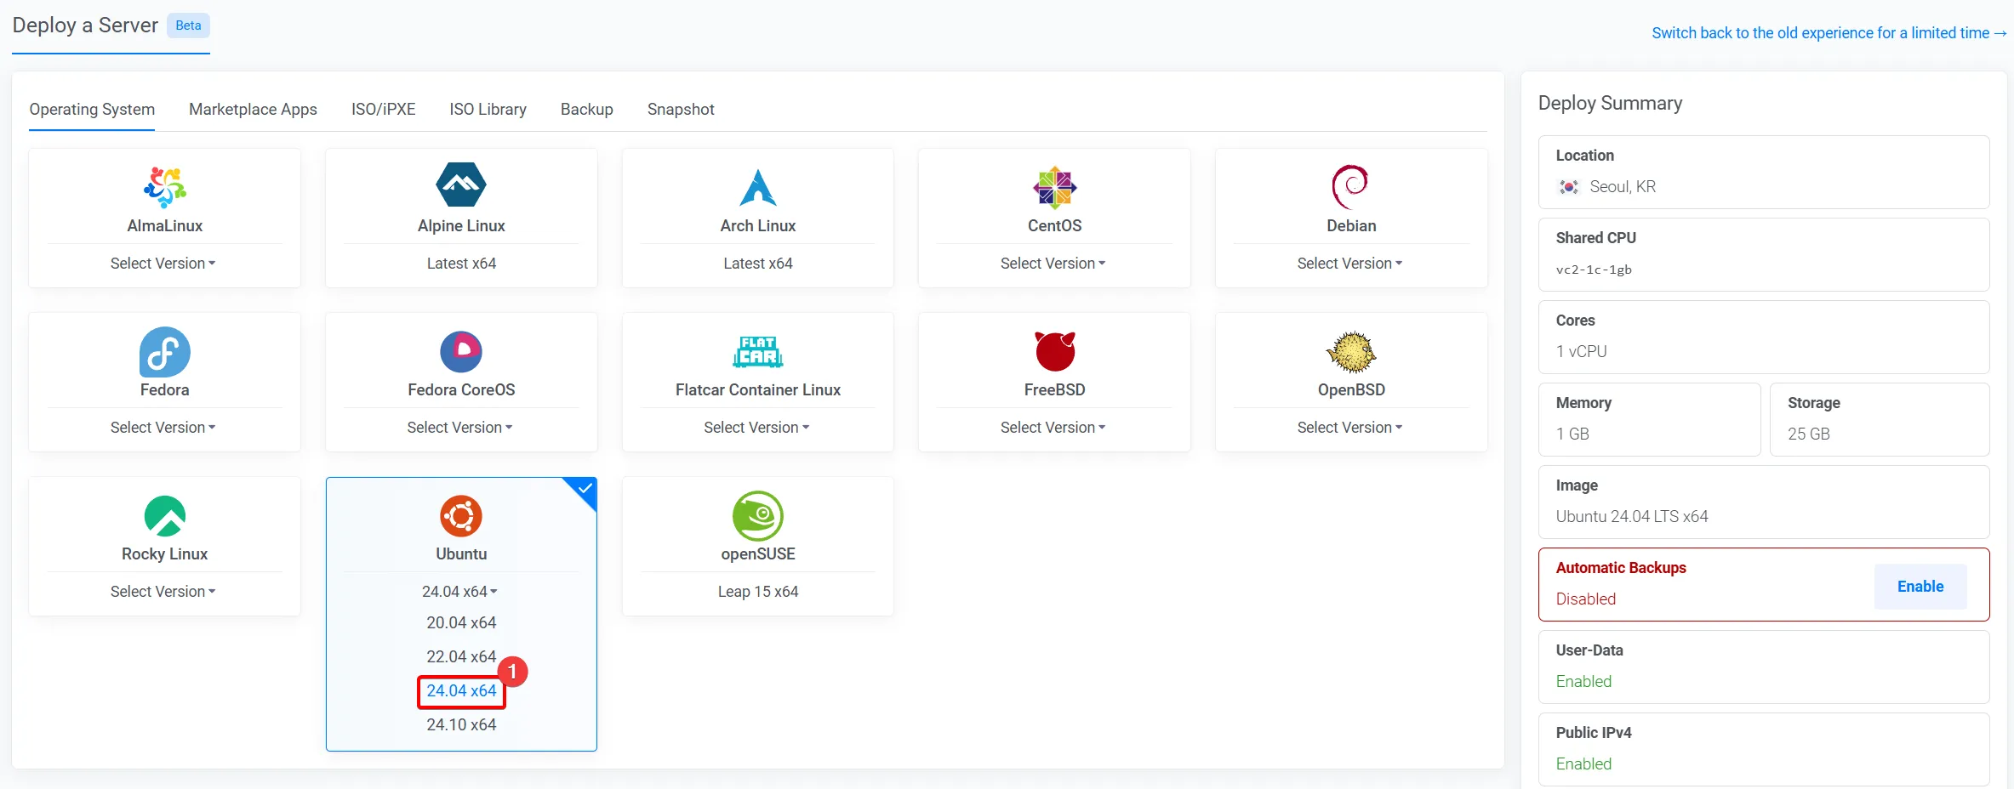Click the FreeBSD card name
This screenshot has width=2014, height=789.
(1054, 390)
